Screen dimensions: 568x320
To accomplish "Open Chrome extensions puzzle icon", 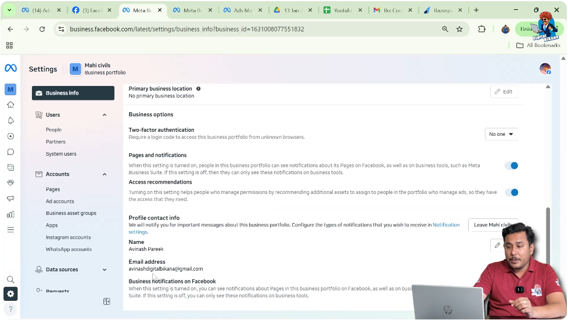I will 482,29.
